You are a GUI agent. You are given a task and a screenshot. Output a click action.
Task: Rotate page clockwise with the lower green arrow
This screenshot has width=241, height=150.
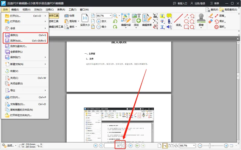tap(115, 27)
